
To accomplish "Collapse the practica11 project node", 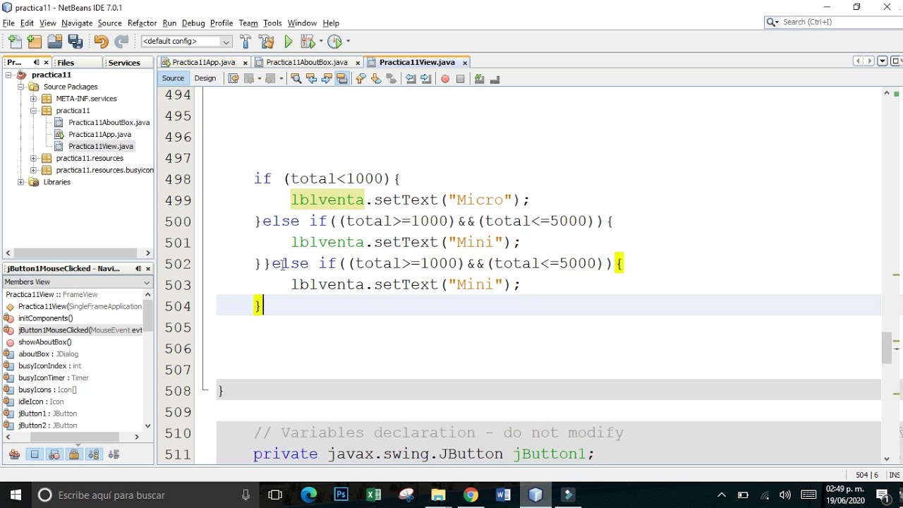I will tap(8, 75).
